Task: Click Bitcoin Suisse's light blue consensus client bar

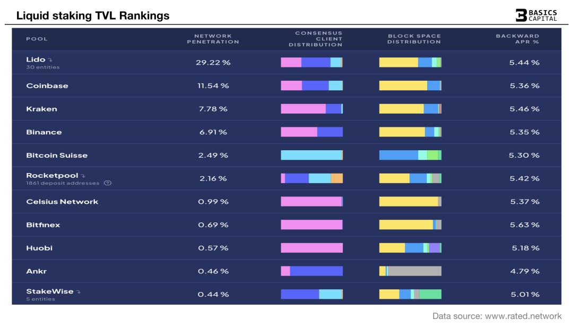Action: (311, 155)
